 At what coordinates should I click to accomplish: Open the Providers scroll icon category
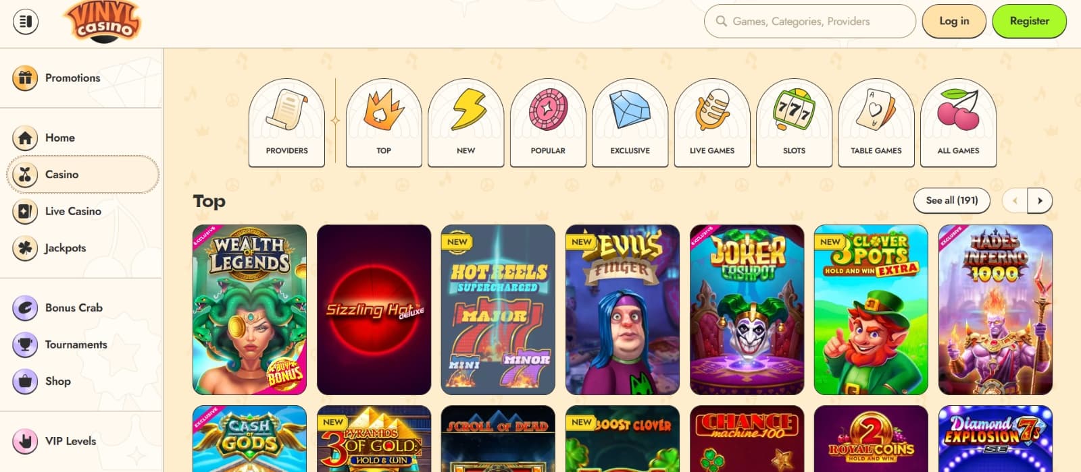(286, 123)
